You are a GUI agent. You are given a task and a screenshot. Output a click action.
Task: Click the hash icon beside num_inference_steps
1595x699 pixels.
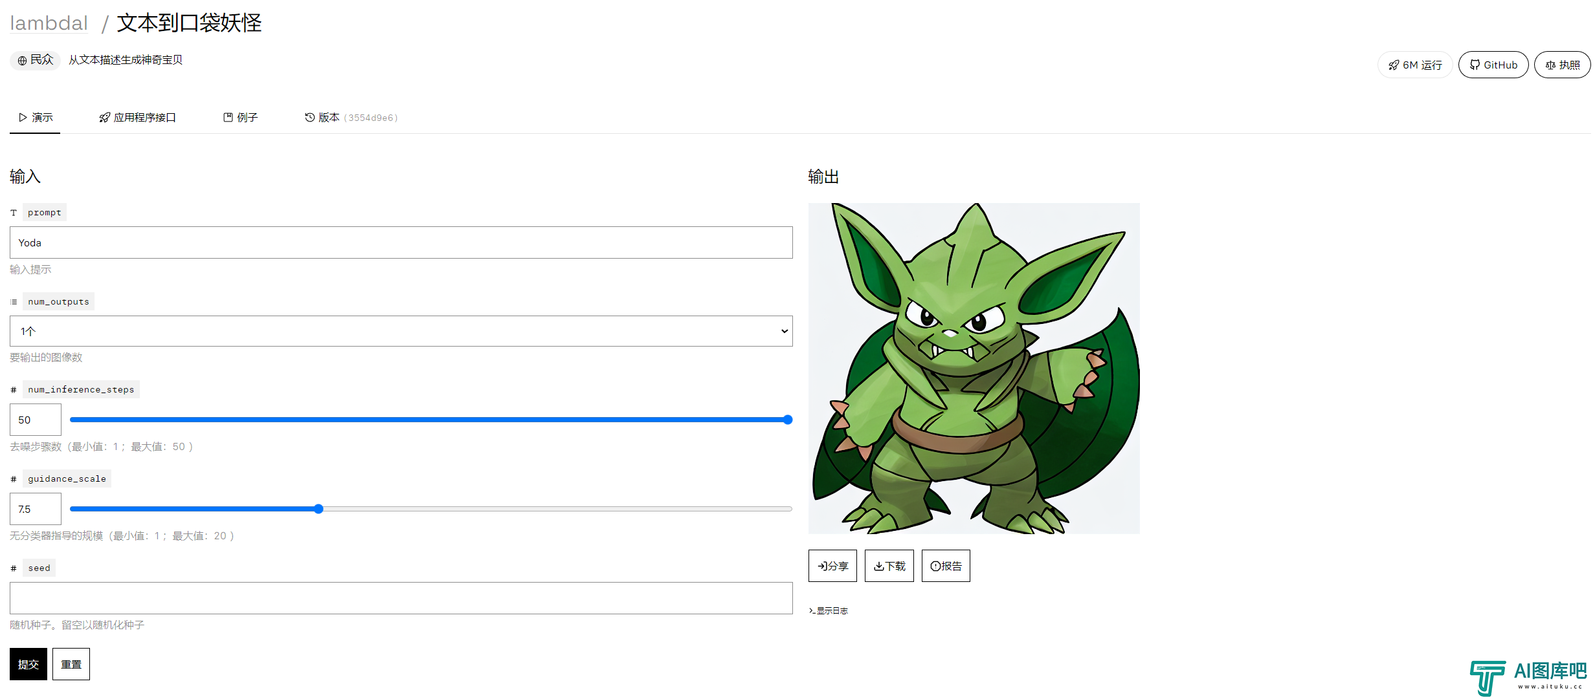(14, 390)
